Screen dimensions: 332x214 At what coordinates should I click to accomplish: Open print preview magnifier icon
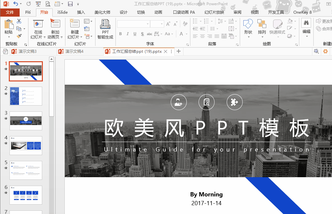48,4
